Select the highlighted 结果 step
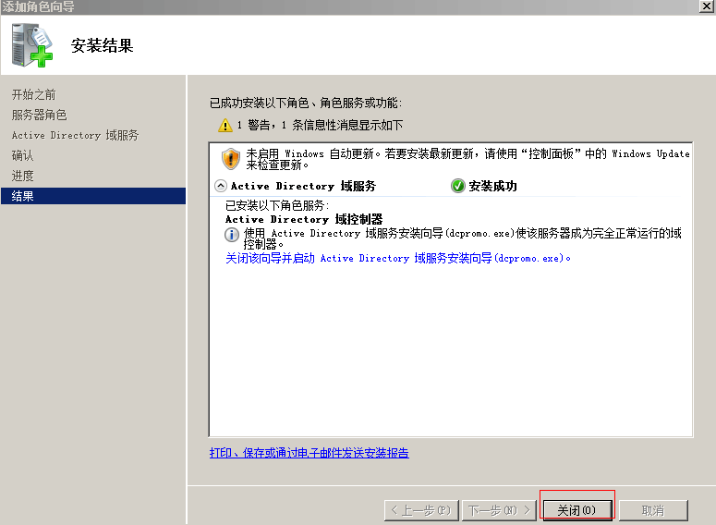 (22, 196)
